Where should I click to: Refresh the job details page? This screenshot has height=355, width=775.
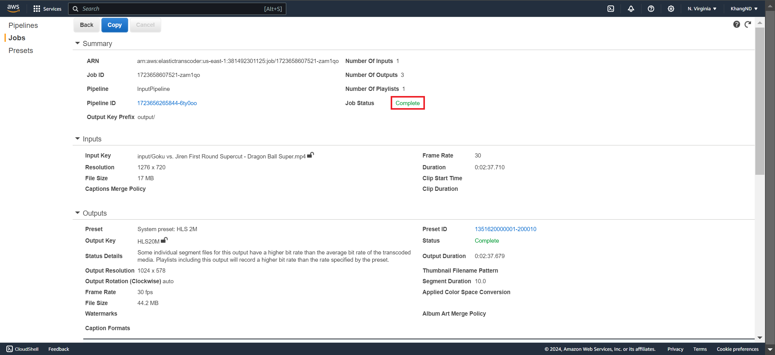click(x=748, y=24)
